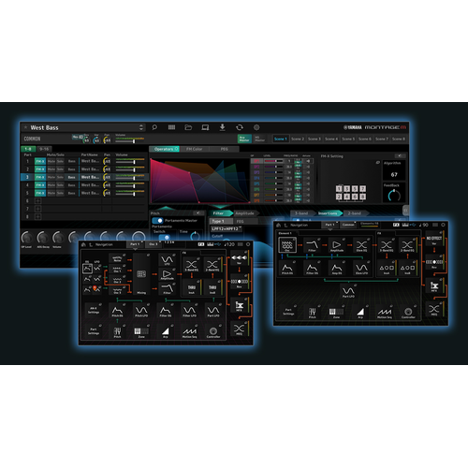
Task: Adjust part 1 volume slider
Action: (130, 161)
